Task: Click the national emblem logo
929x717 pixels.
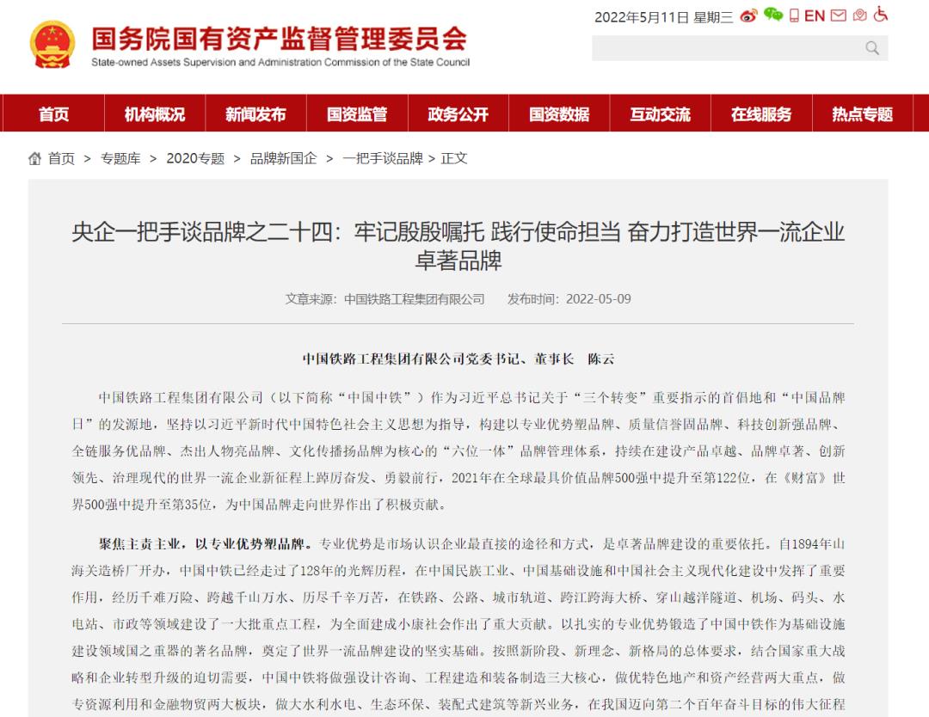Action: click(x=52, y=45)
